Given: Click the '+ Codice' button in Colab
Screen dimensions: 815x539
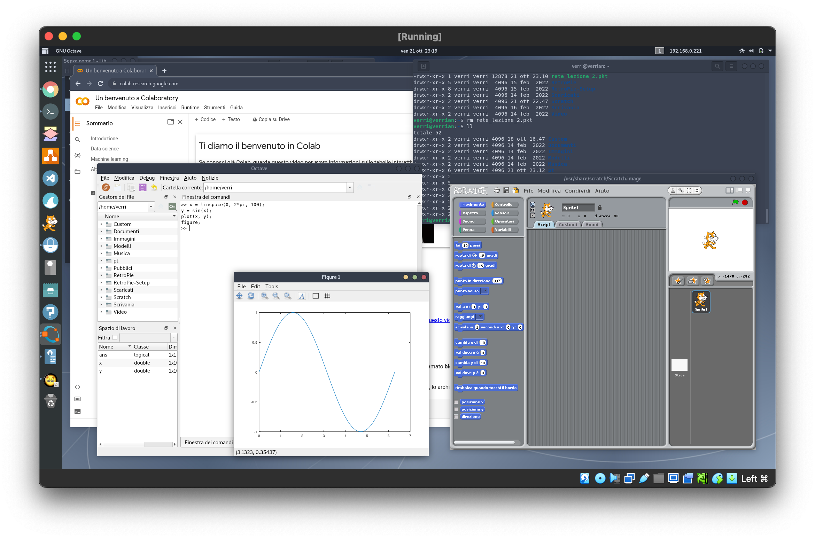Looking at the screenshot, I should (205, 119).
